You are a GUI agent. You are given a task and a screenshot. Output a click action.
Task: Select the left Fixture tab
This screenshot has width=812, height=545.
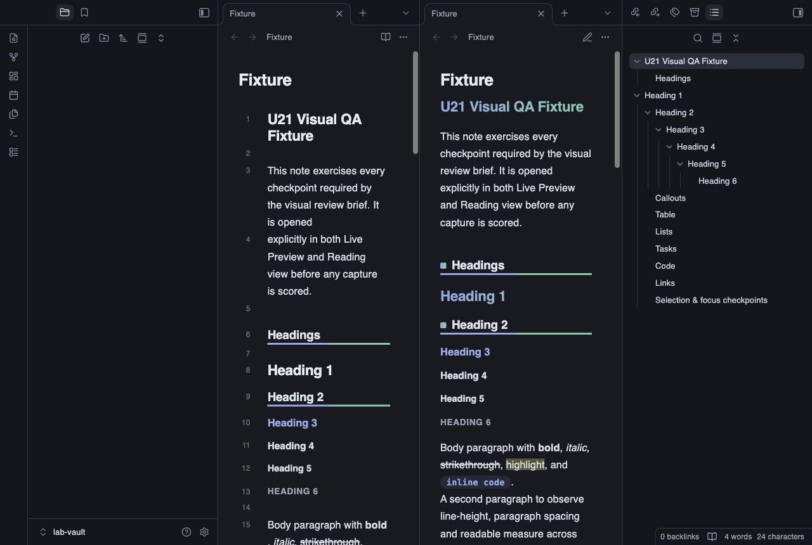point(287,13)
